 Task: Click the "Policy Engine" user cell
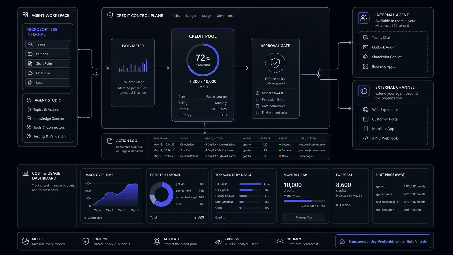point(306,156)
